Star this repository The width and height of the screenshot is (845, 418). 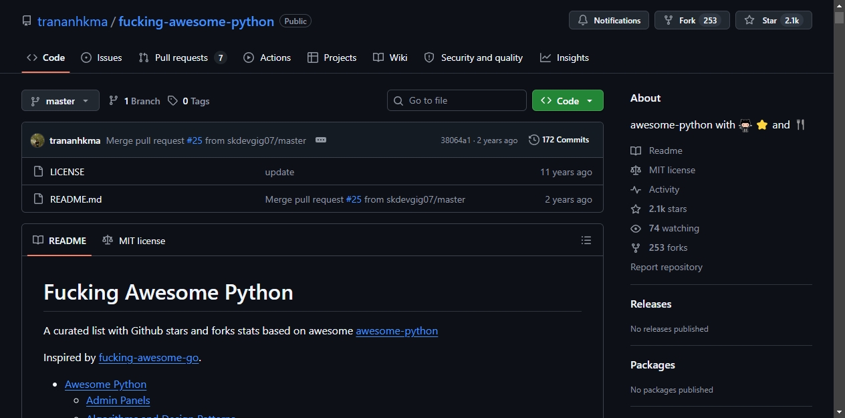[773, 20]
